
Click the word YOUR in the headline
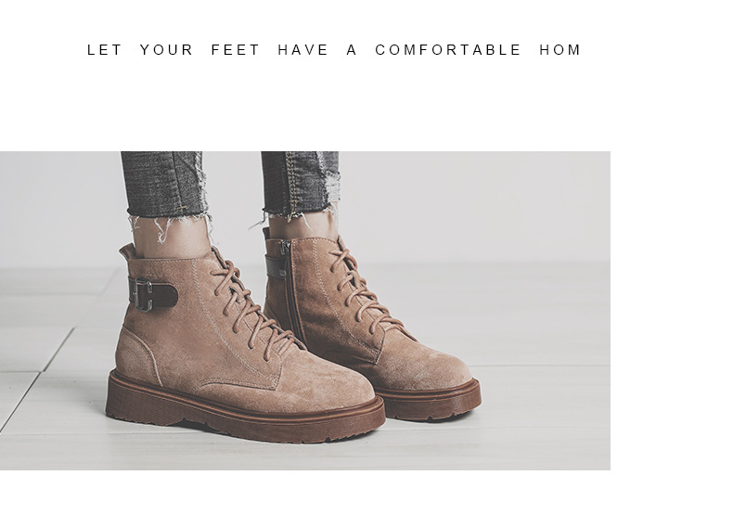[166, 50]
